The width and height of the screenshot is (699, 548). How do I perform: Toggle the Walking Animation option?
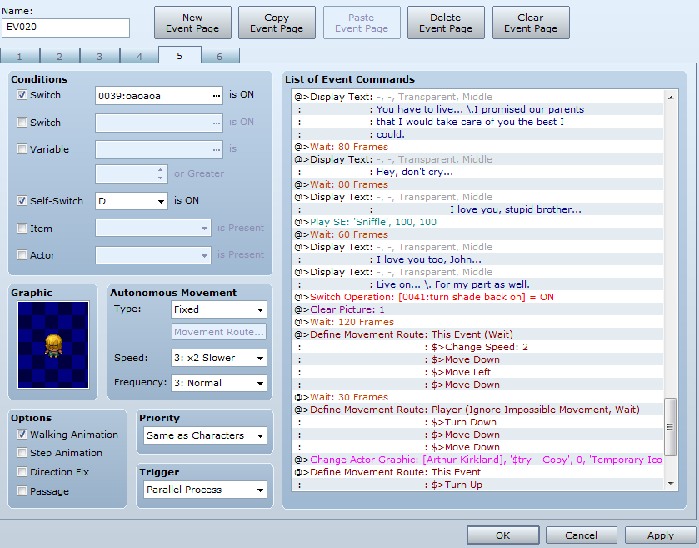click(22, 435)
